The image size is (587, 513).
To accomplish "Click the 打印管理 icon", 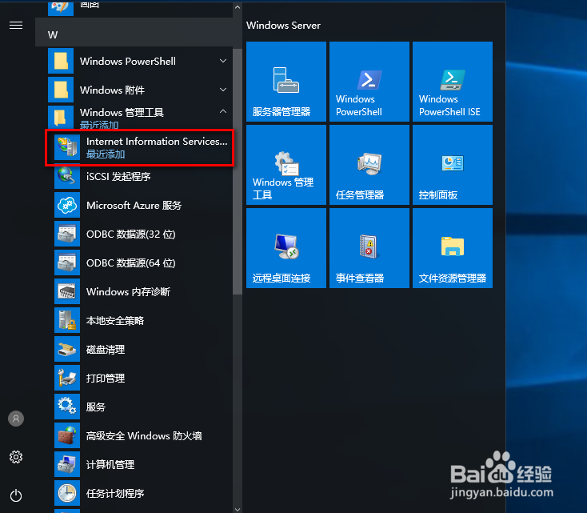I will 67,378.
